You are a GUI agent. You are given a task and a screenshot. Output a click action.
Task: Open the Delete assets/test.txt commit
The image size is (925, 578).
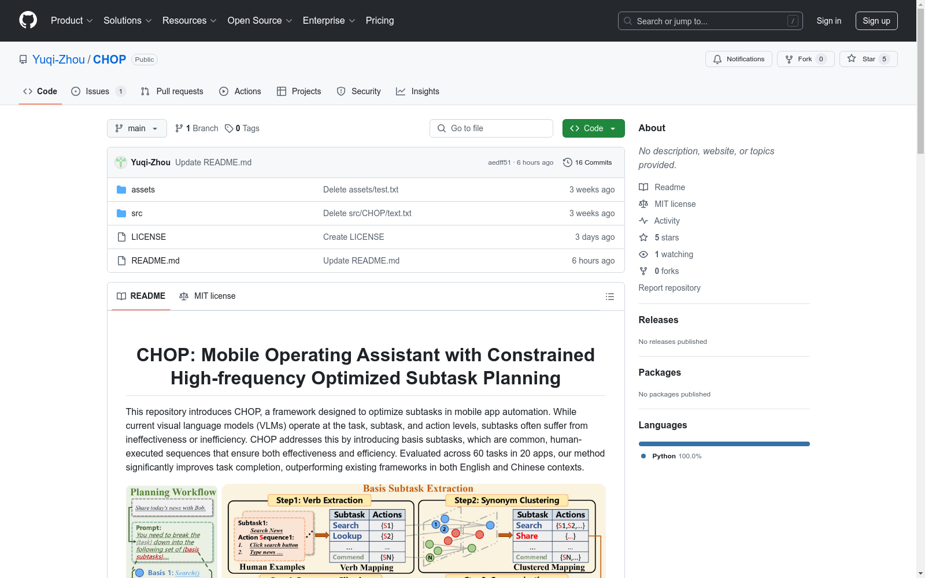tap(361, 190)
